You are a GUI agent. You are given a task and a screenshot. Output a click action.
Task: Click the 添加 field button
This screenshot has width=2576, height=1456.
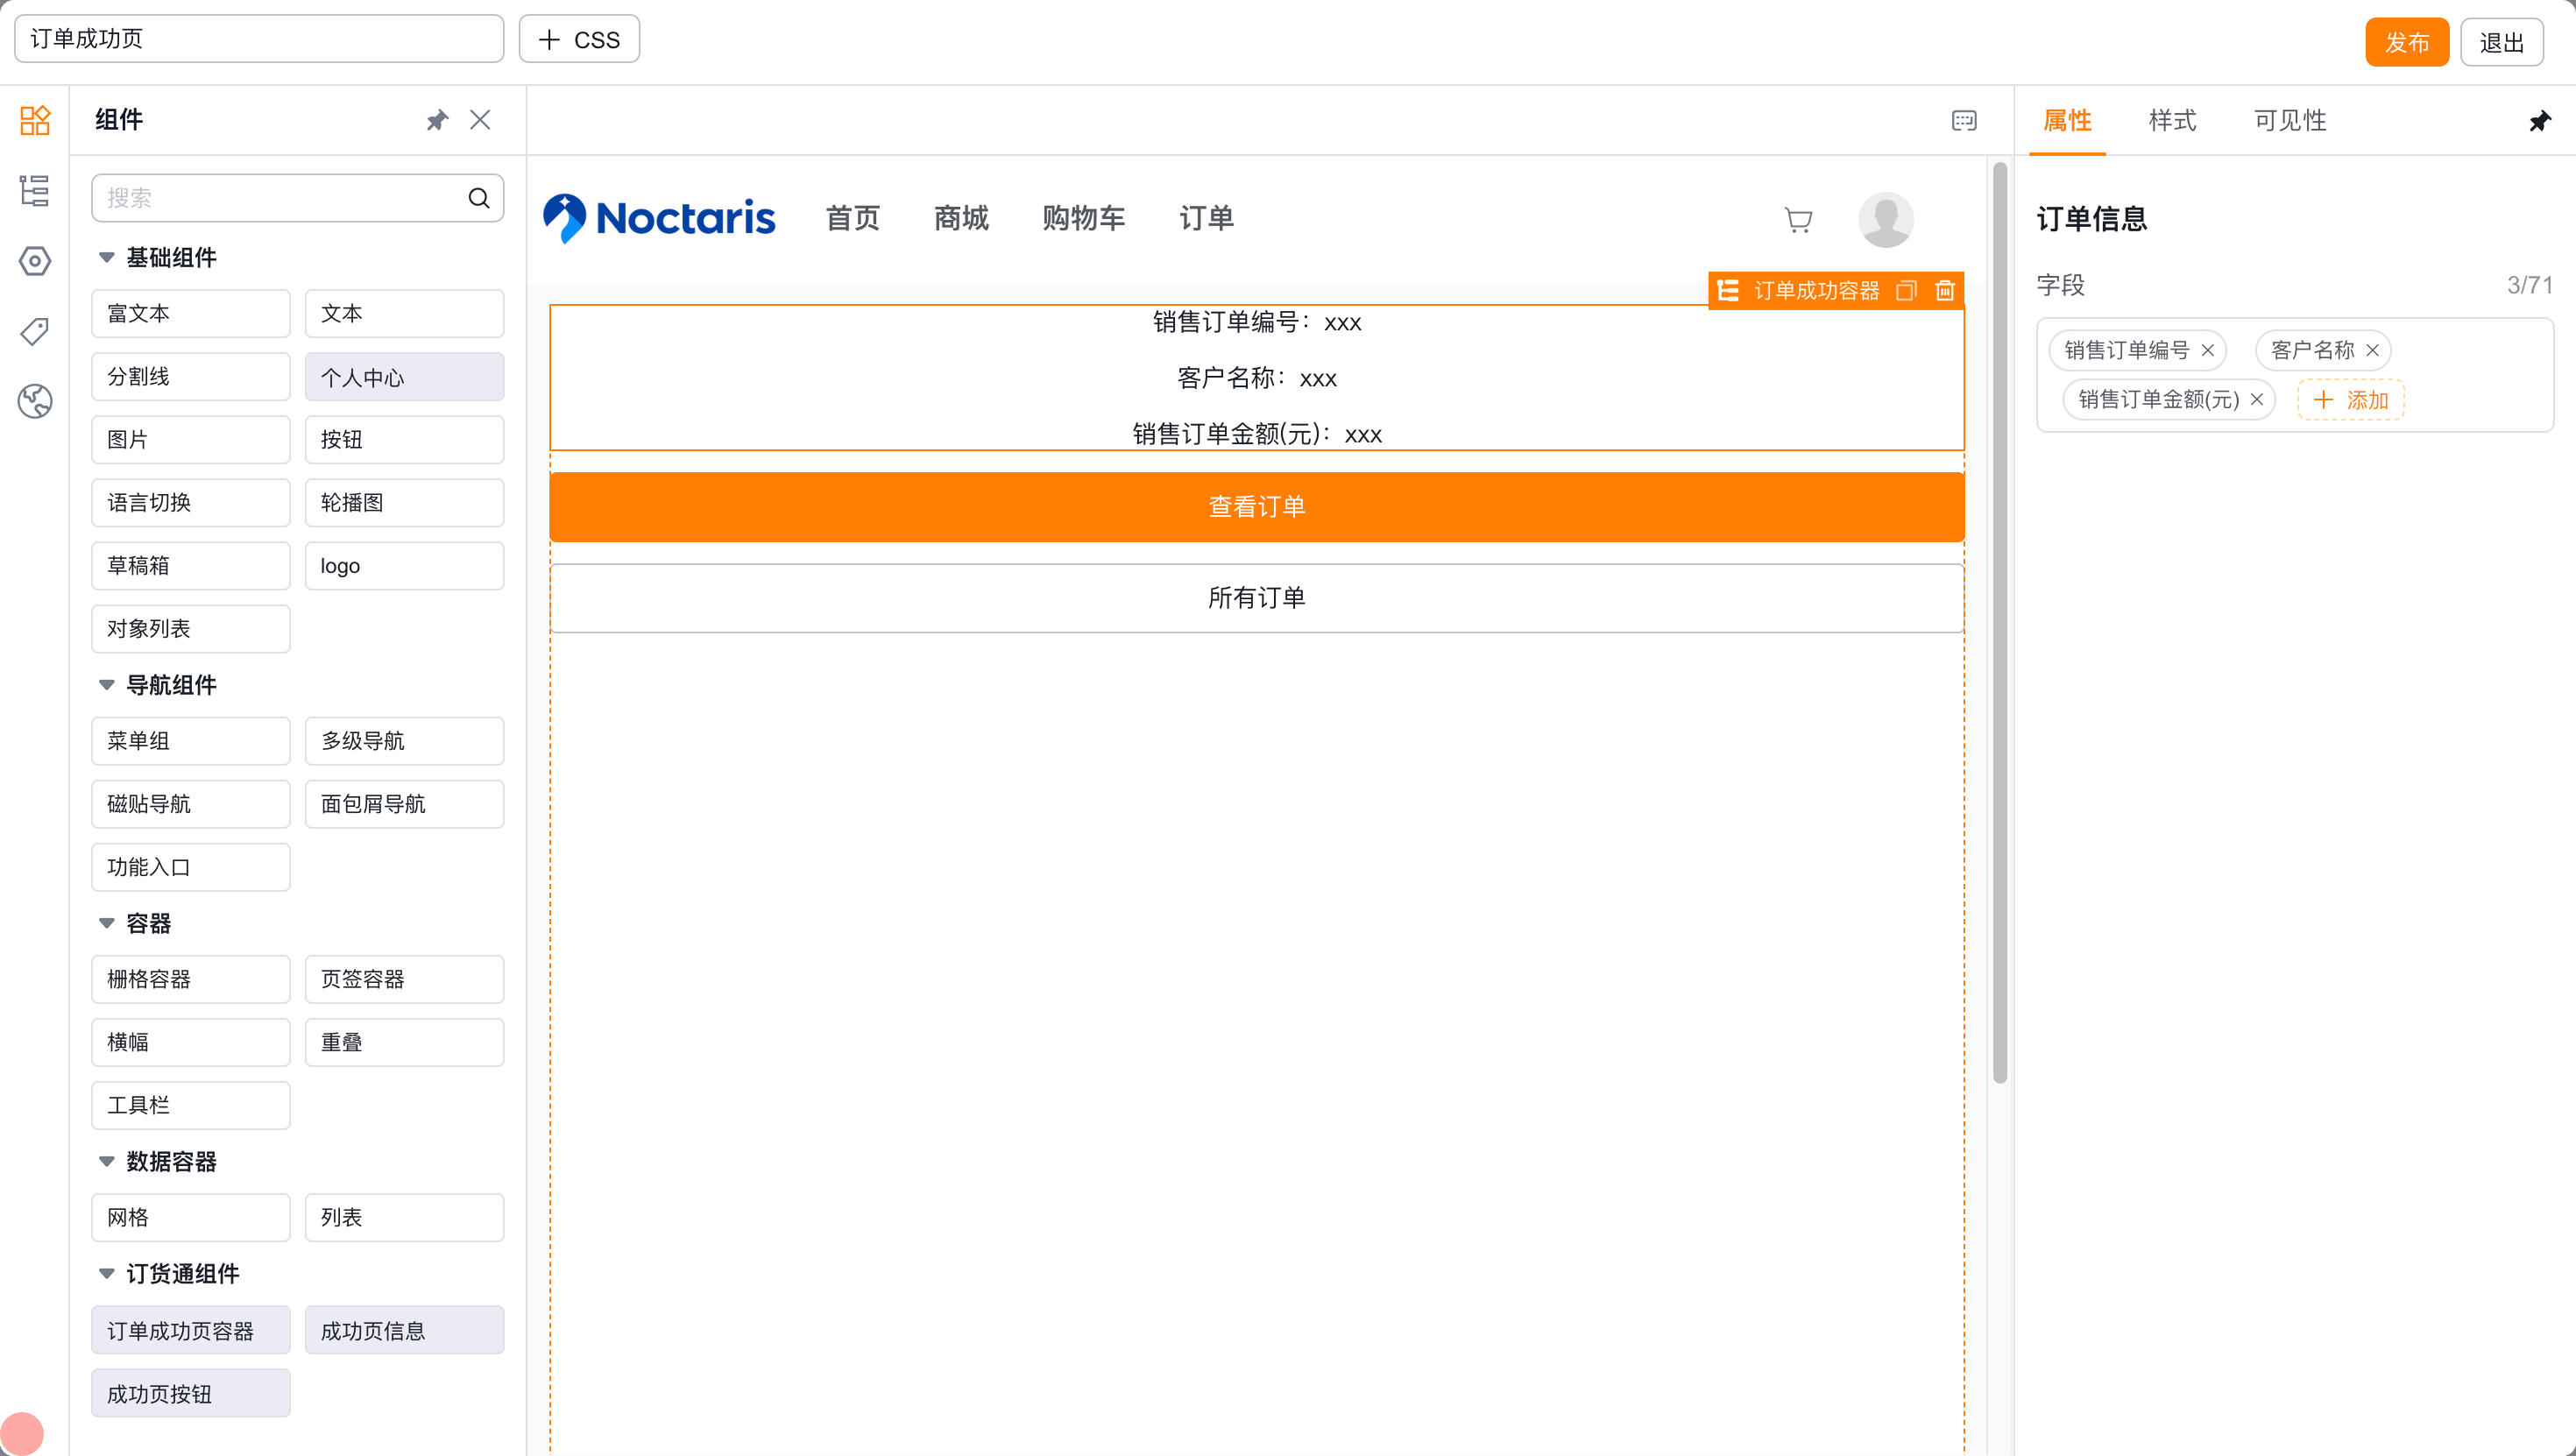tap(2350, 400)
